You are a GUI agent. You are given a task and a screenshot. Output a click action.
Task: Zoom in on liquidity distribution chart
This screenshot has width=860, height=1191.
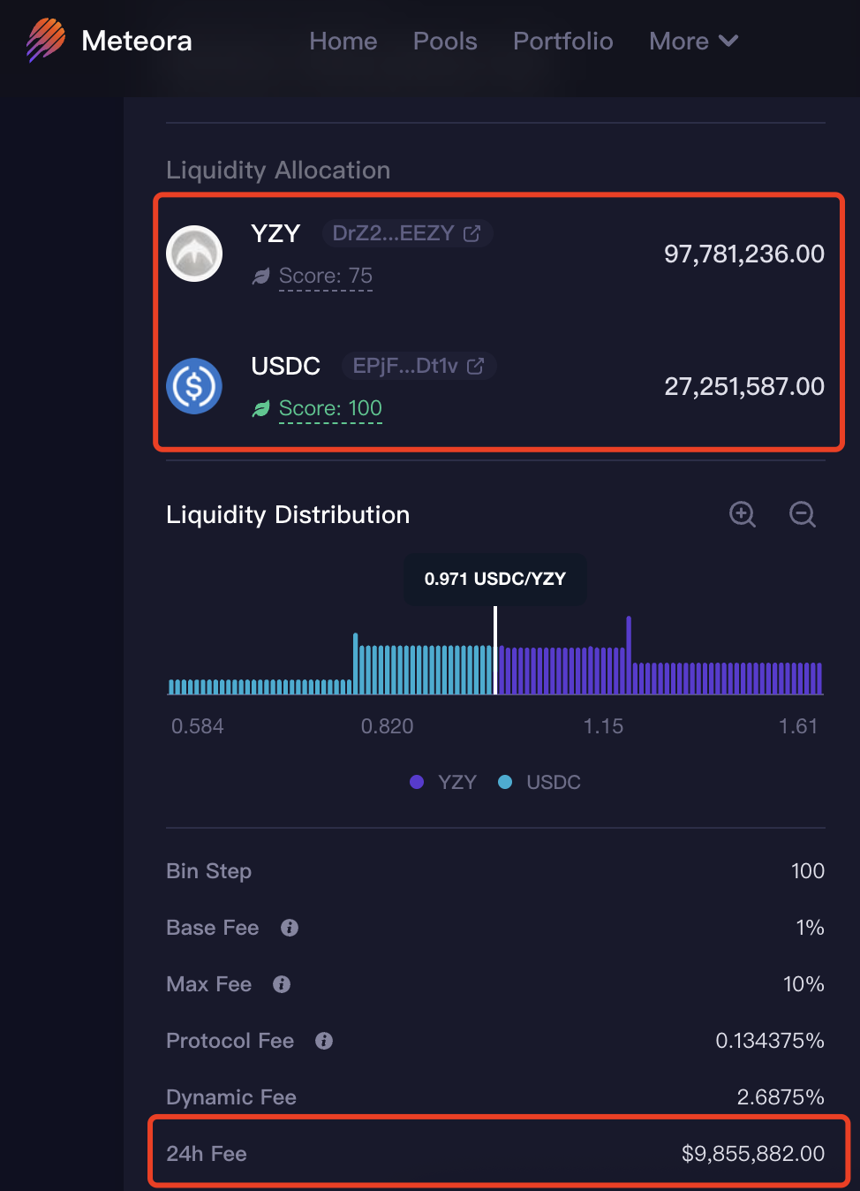point(743,514)
